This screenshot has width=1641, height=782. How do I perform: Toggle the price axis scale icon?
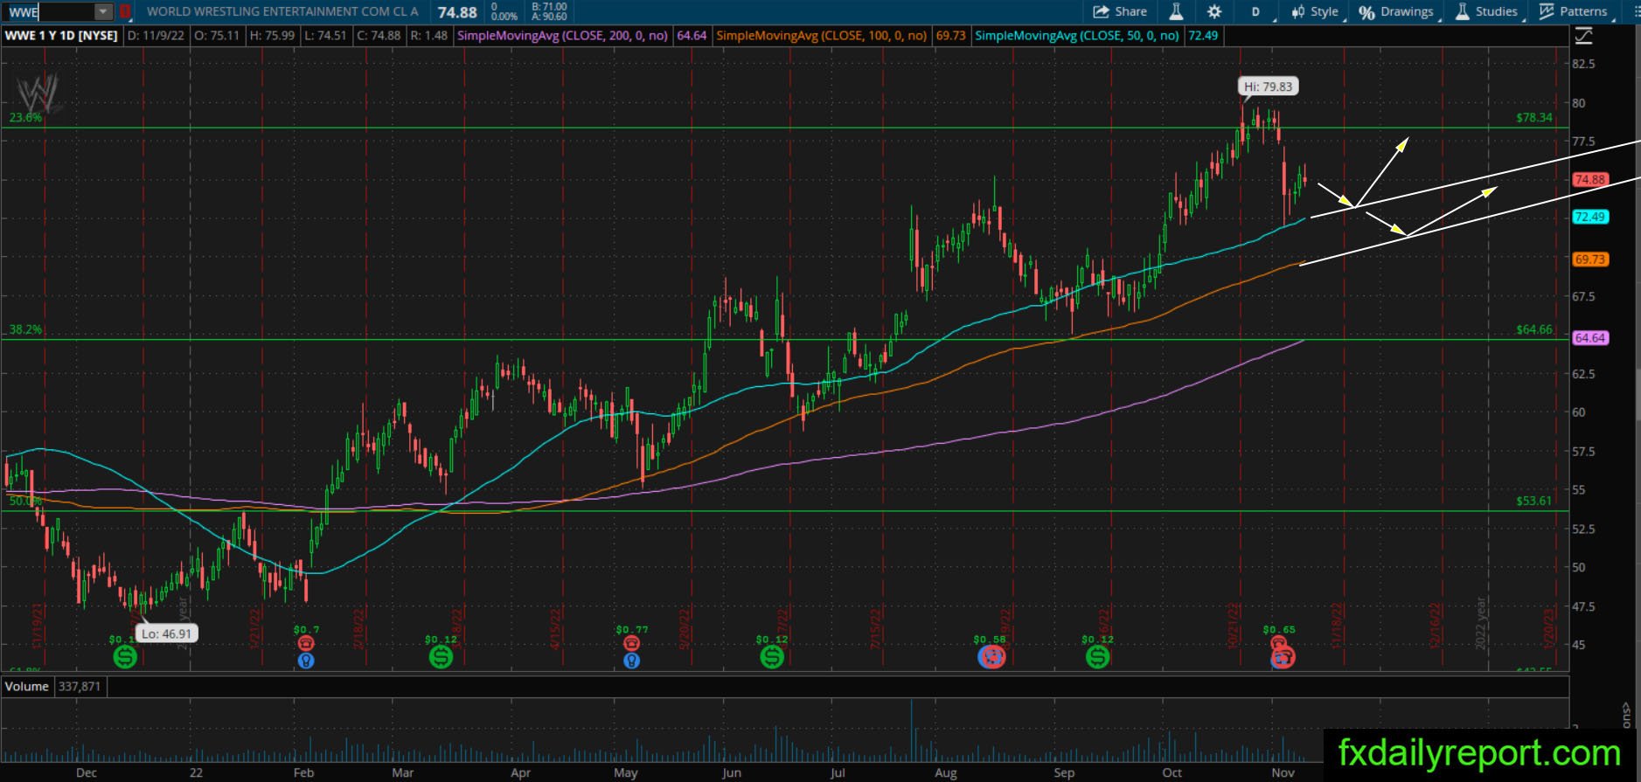pos(1583,36)
